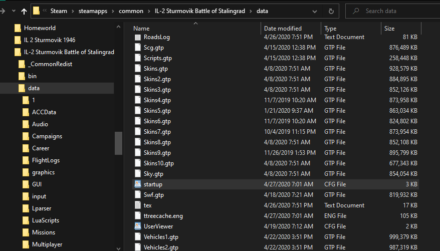Click the input folder icon in tree

(x=26, y=196)
